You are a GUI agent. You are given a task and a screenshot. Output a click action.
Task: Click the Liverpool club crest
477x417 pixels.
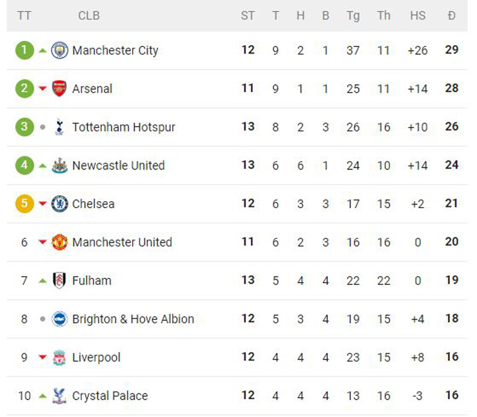(59, 357)
